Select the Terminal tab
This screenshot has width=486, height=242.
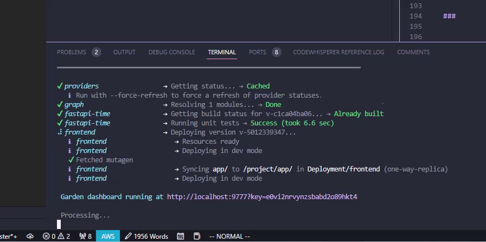[222, 52]
